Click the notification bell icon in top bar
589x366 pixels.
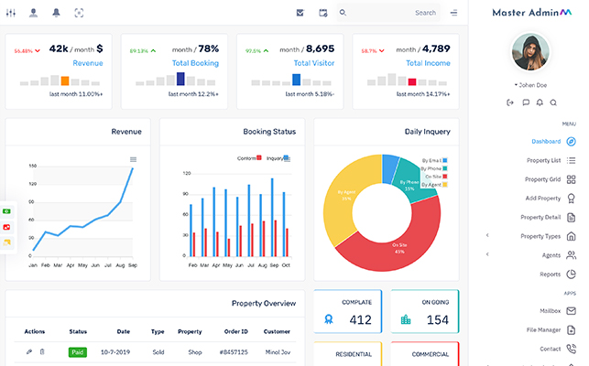pyautogui.click(x=56, y=13)
